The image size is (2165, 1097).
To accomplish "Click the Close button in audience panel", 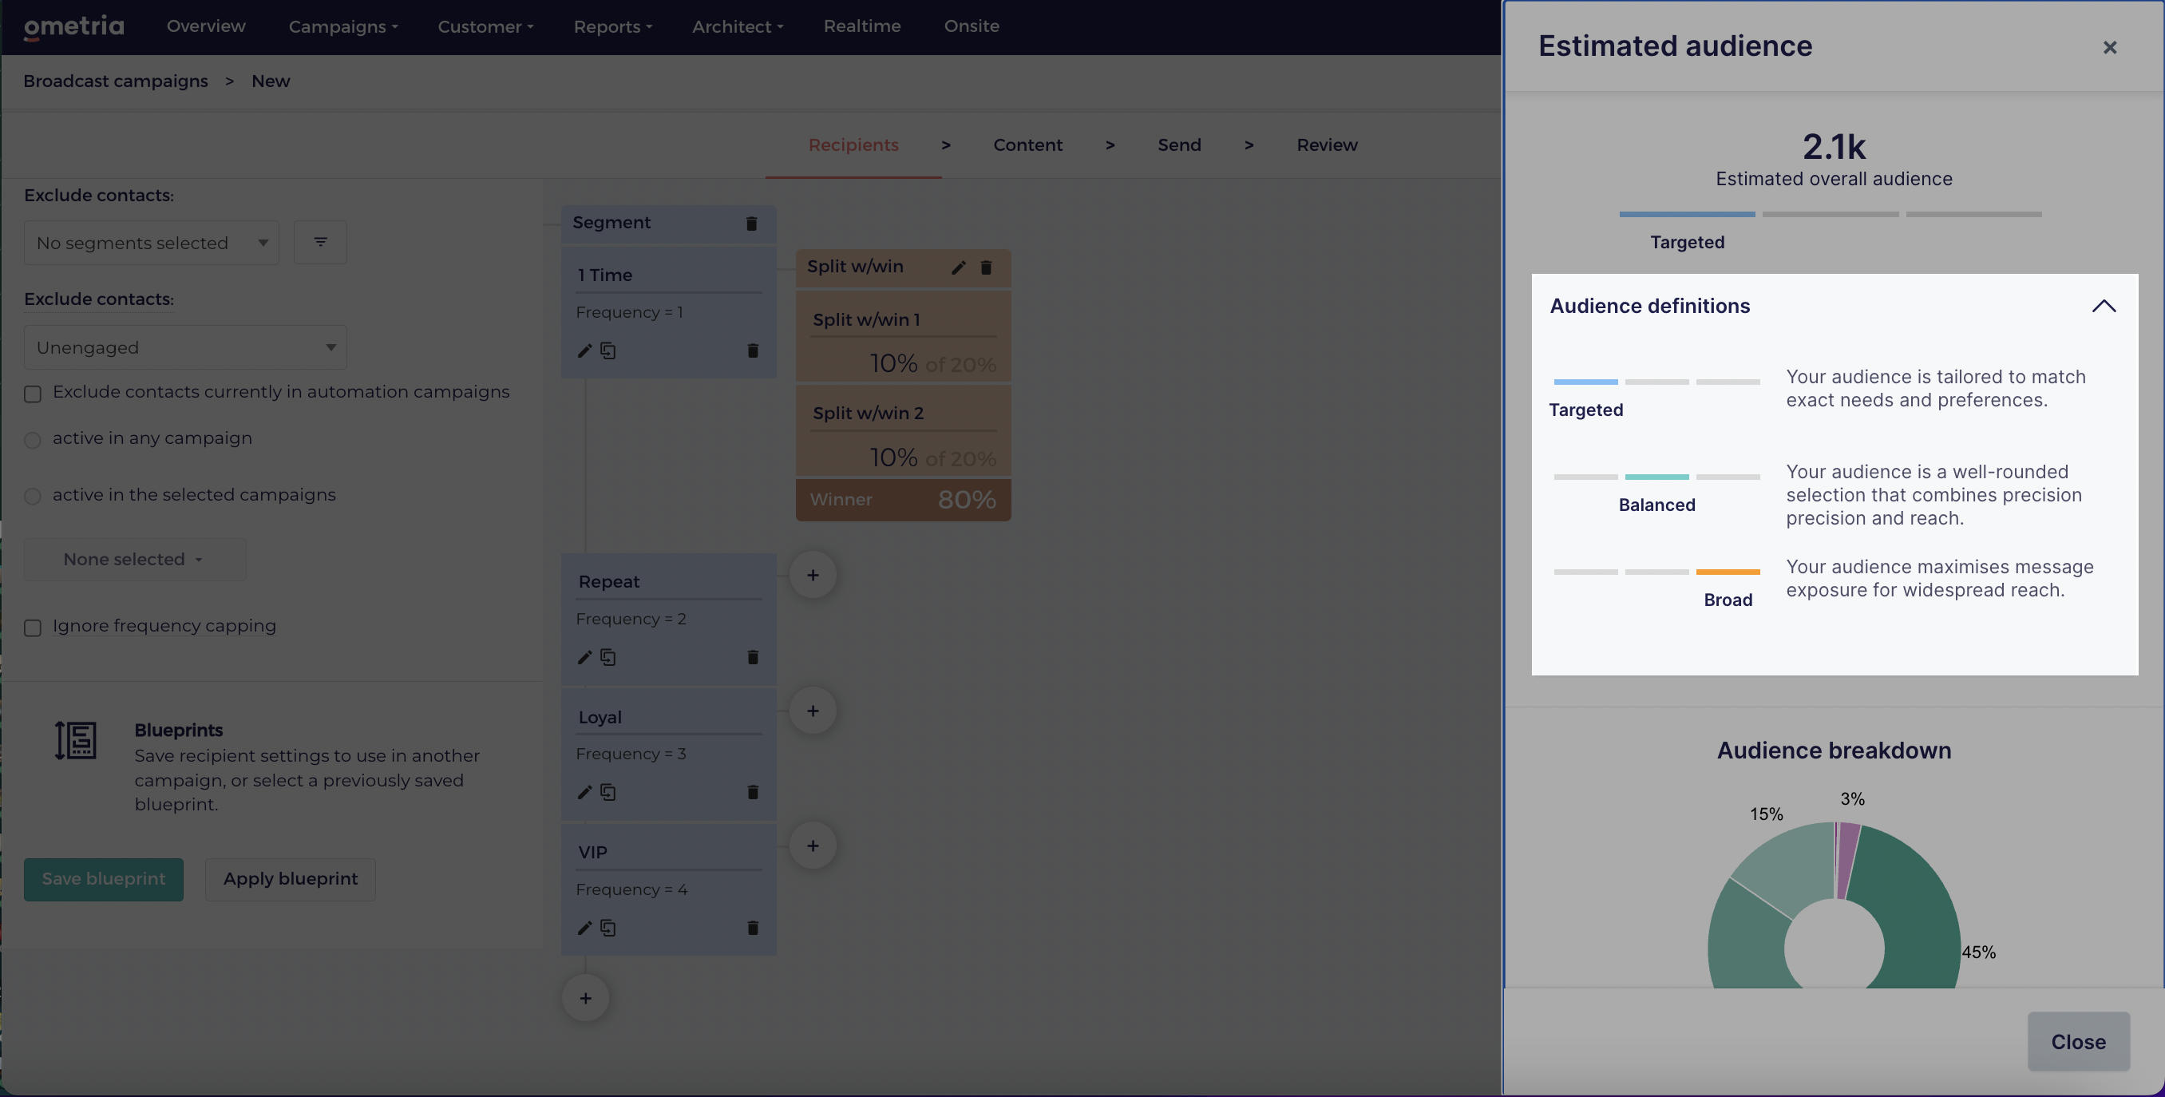I will click(2078, 1042).
